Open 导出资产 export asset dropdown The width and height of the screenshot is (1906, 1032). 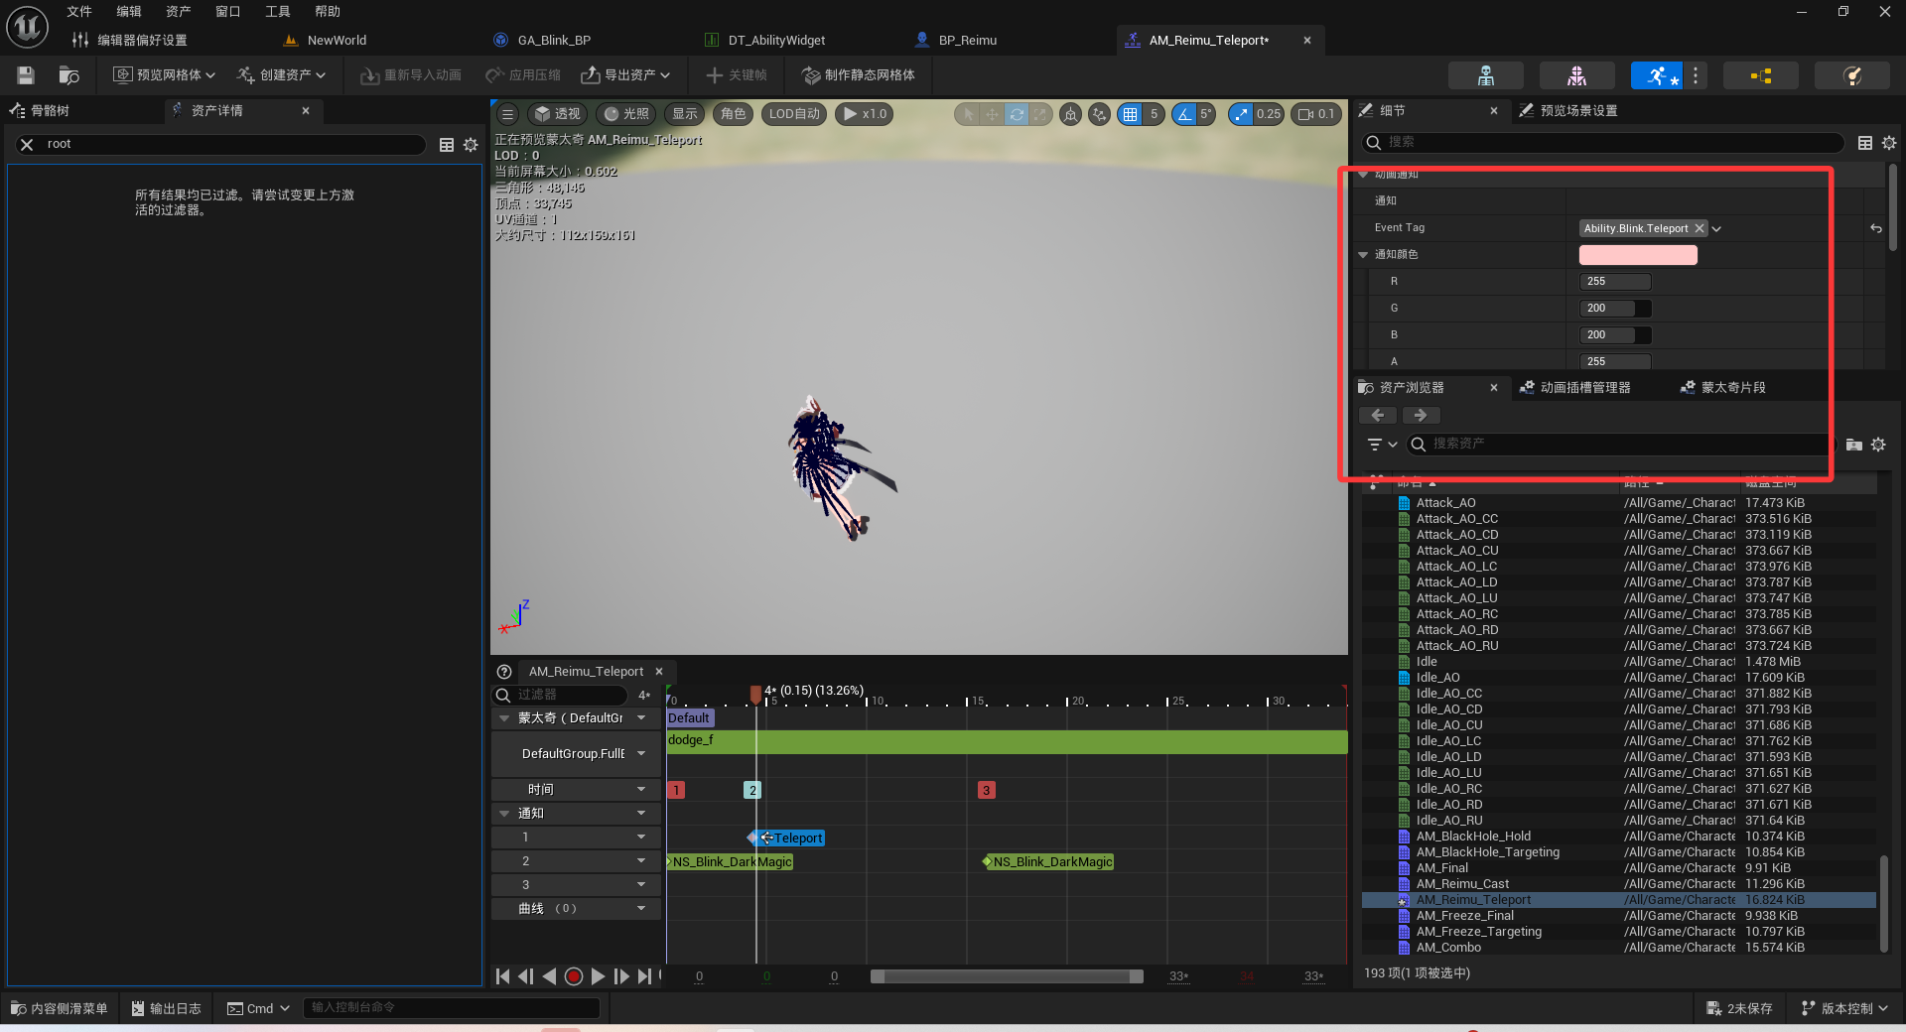click(x=625, y=75)
